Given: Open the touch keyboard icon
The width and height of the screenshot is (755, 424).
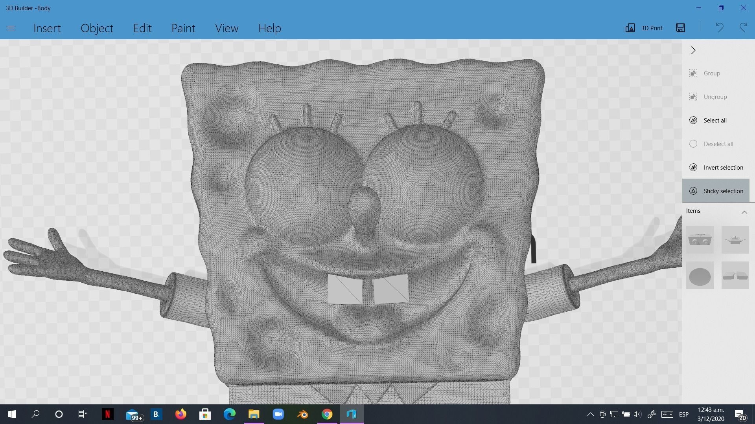Looking at the screenshot, I should click(667, 414).
